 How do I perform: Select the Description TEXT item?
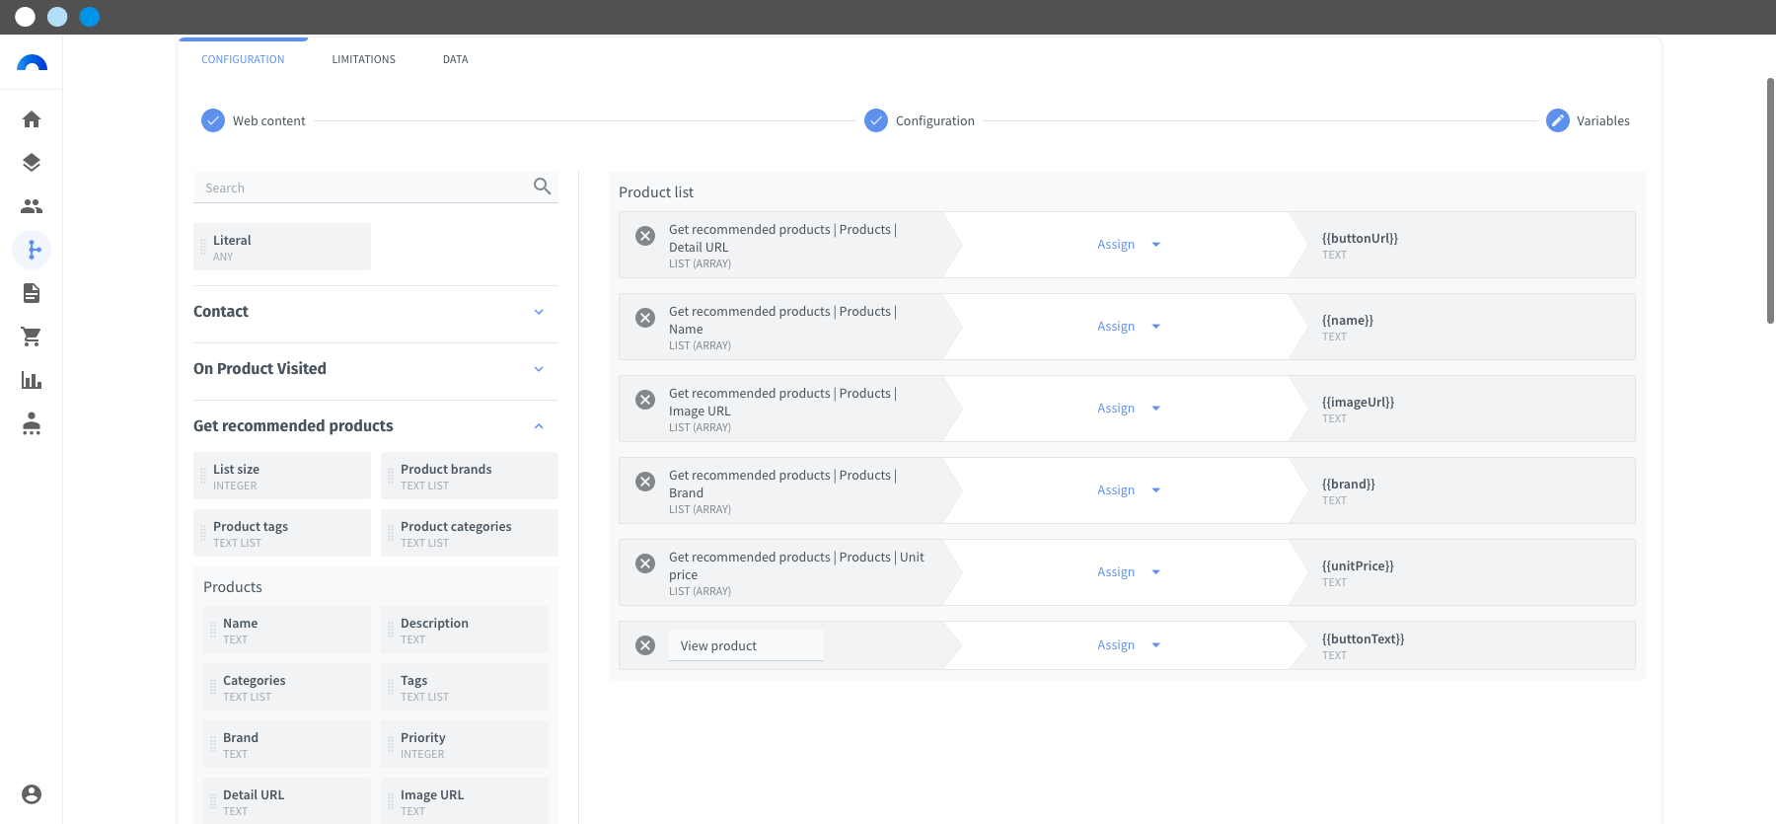(465, 630)
